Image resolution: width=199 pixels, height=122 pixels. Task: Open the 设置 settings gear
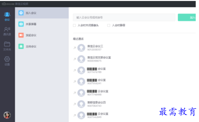pos(7,61)
